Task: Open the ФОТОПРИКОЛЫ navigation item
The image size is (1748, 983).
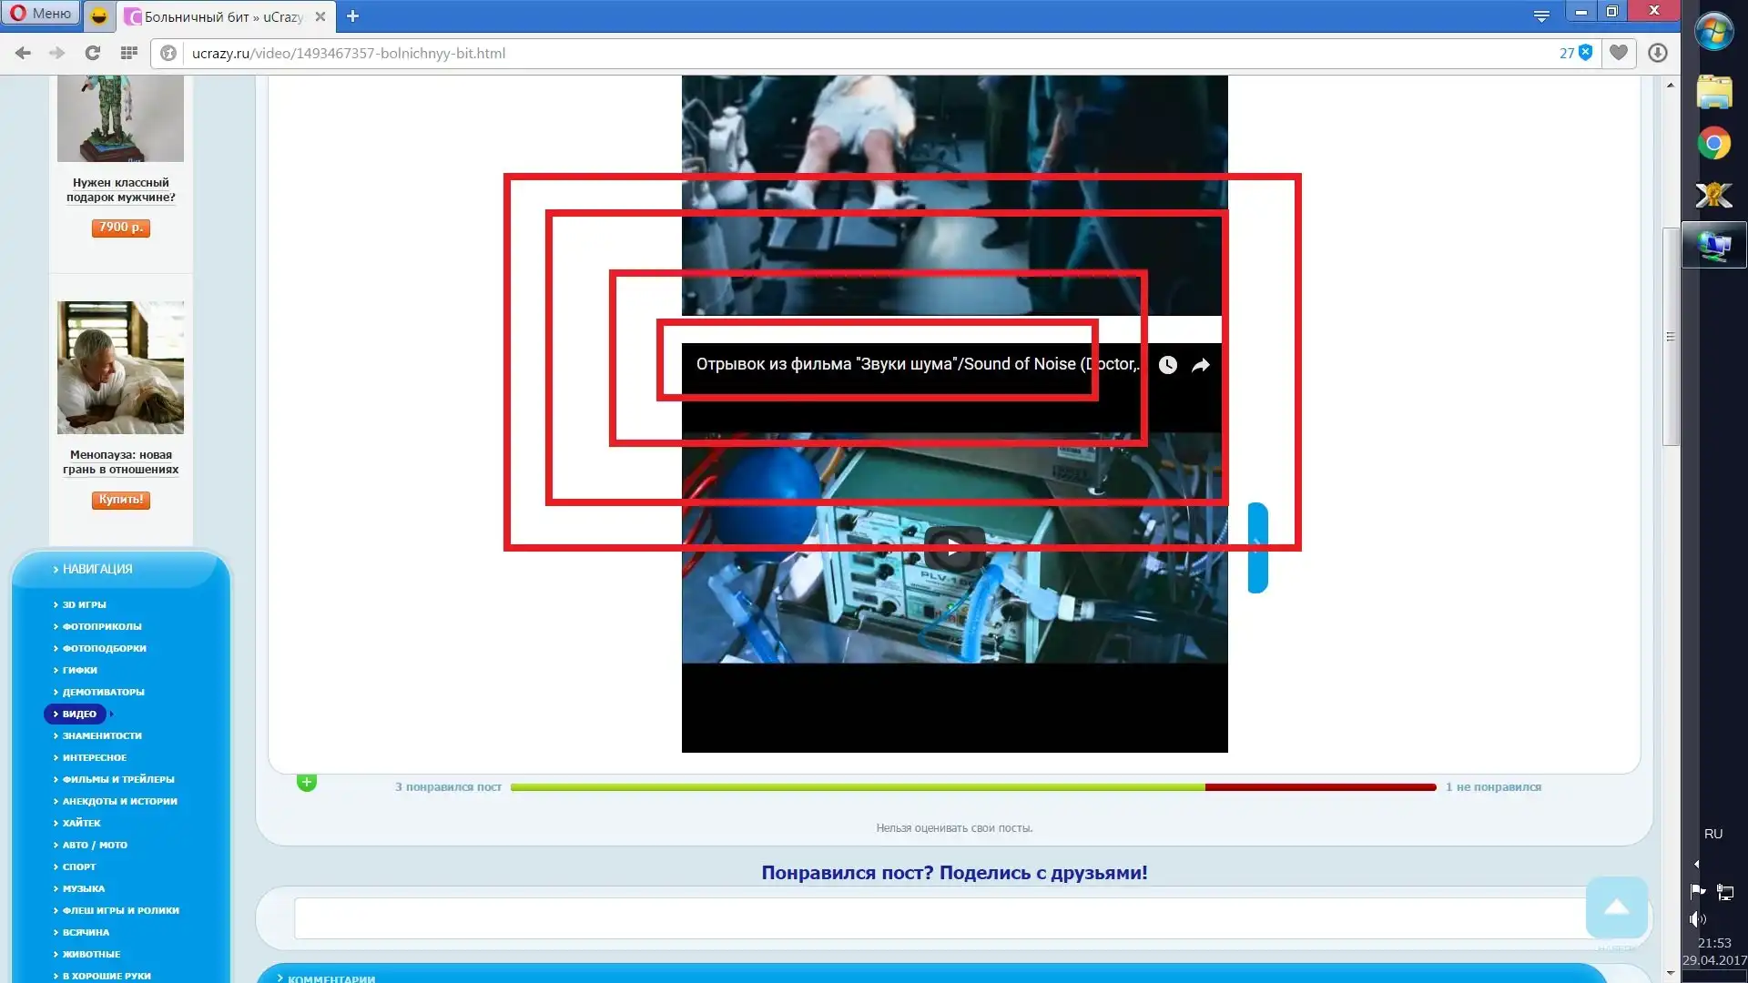Action: click(x=102, y=626)
